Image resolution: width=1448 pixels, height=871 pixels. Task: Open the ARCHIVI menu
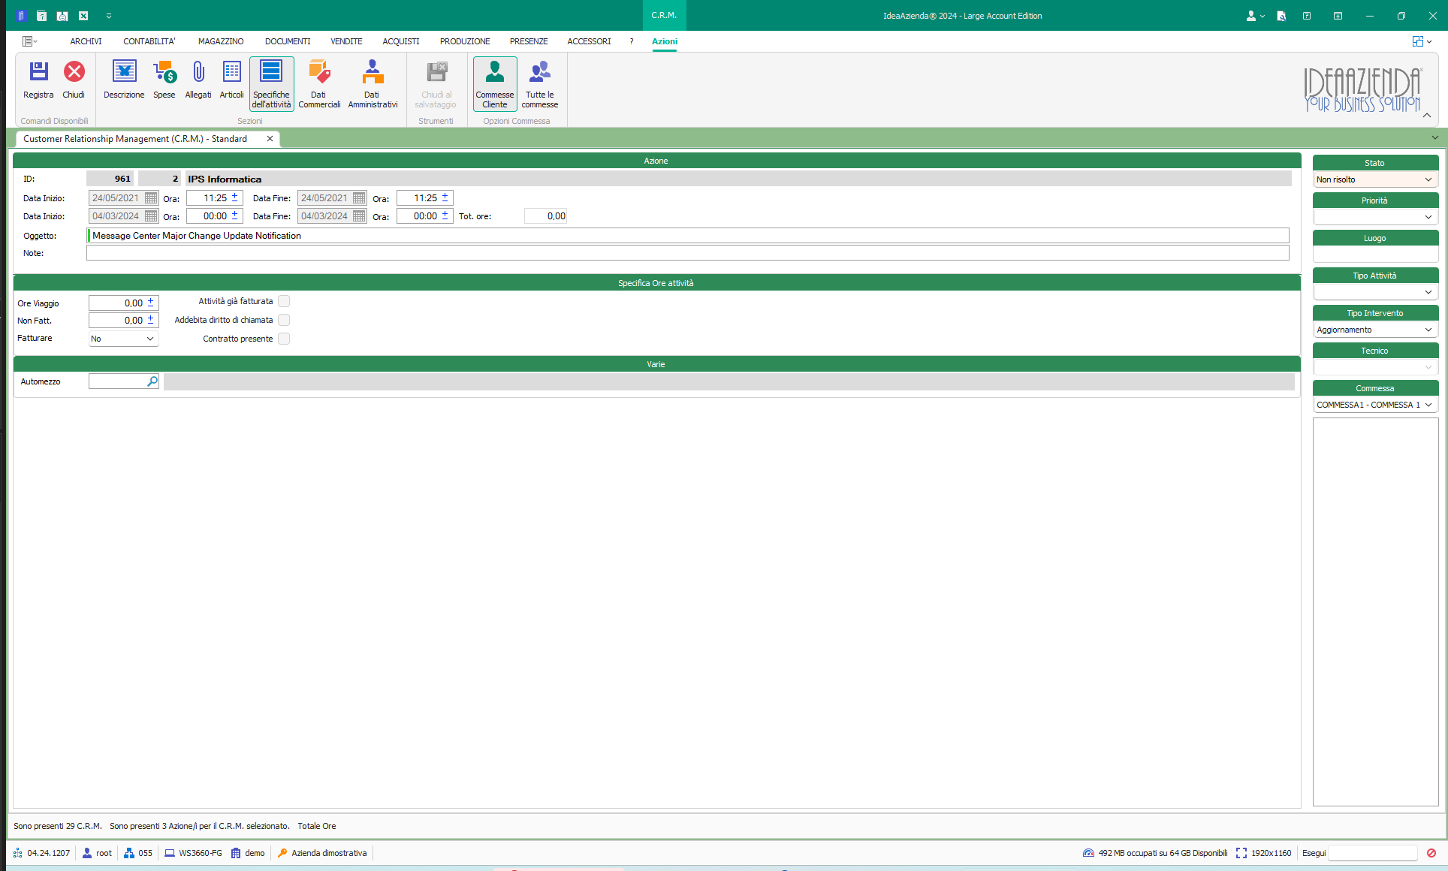pos(86,41)
